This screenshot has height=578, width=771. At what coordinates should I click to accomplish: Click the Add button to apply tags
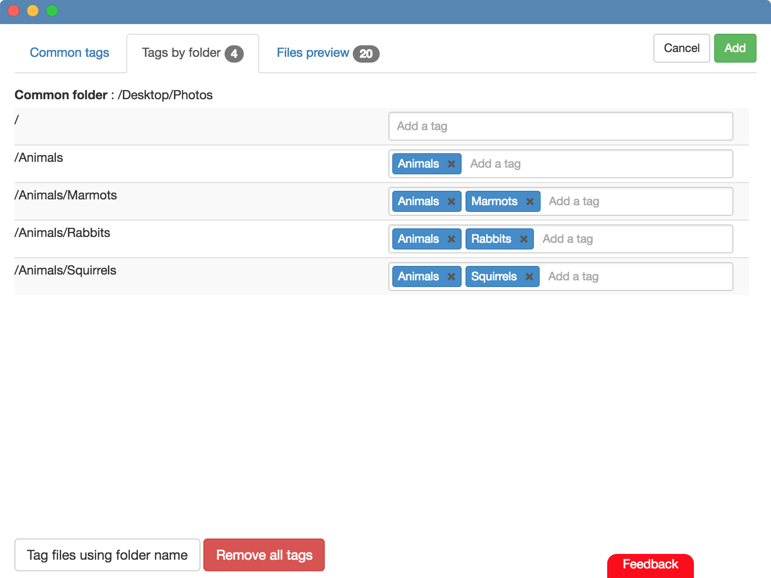[x=735, y=48]
